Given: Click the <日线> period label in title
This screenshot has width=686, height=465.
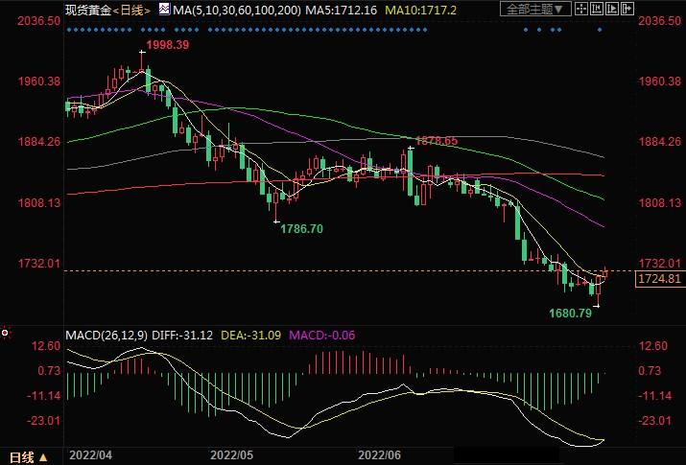Looking at the screenshot, I should point(130,10).
